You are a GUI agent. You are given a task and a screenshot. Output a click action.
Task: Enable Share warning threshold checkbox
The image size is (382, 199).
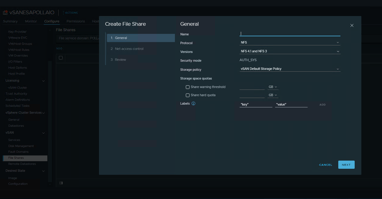(188, 87)
